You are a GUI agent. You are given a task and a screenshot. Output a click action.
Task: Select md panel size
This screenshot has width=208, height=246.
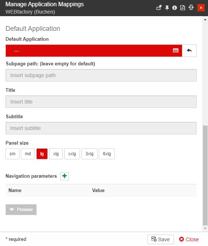coord(28,154)
